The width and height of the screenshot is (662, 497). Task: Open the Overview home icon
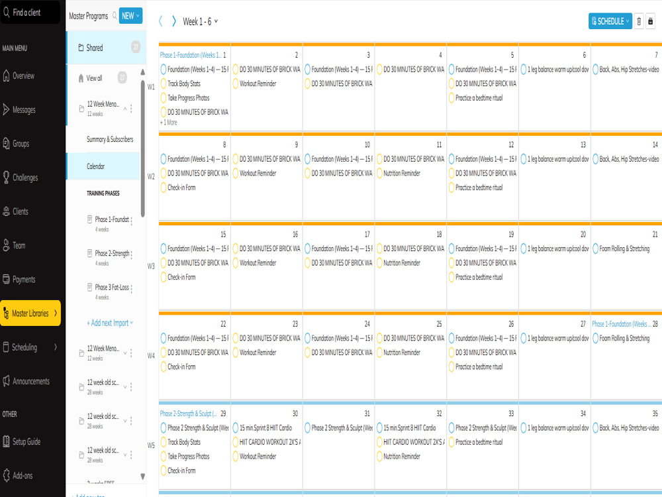pos(7,76)
